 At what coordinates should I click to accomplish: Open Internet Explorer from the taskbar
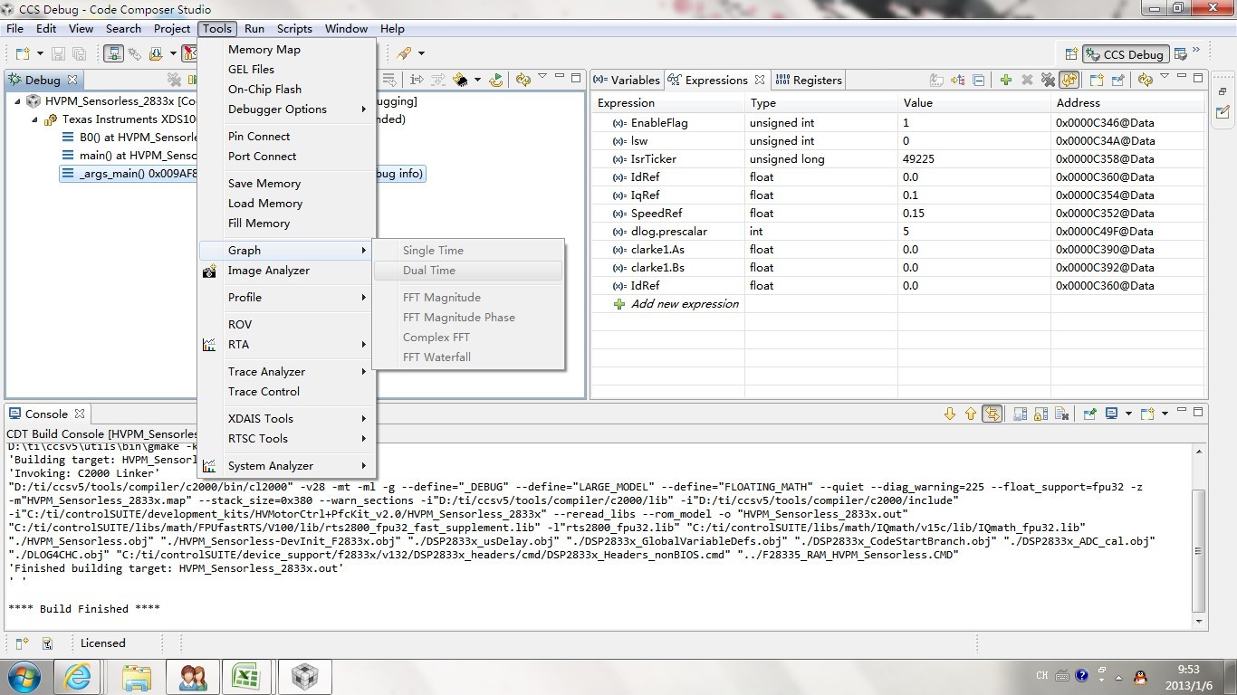point(77,676)
